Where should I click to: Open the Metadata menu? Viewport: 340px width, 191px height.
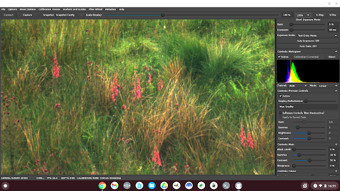110,10
